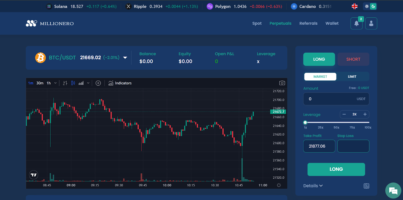Submit order with the large LONG button
Image resolution: width=403 pixels, height=200 pixels.
point(336,169)
